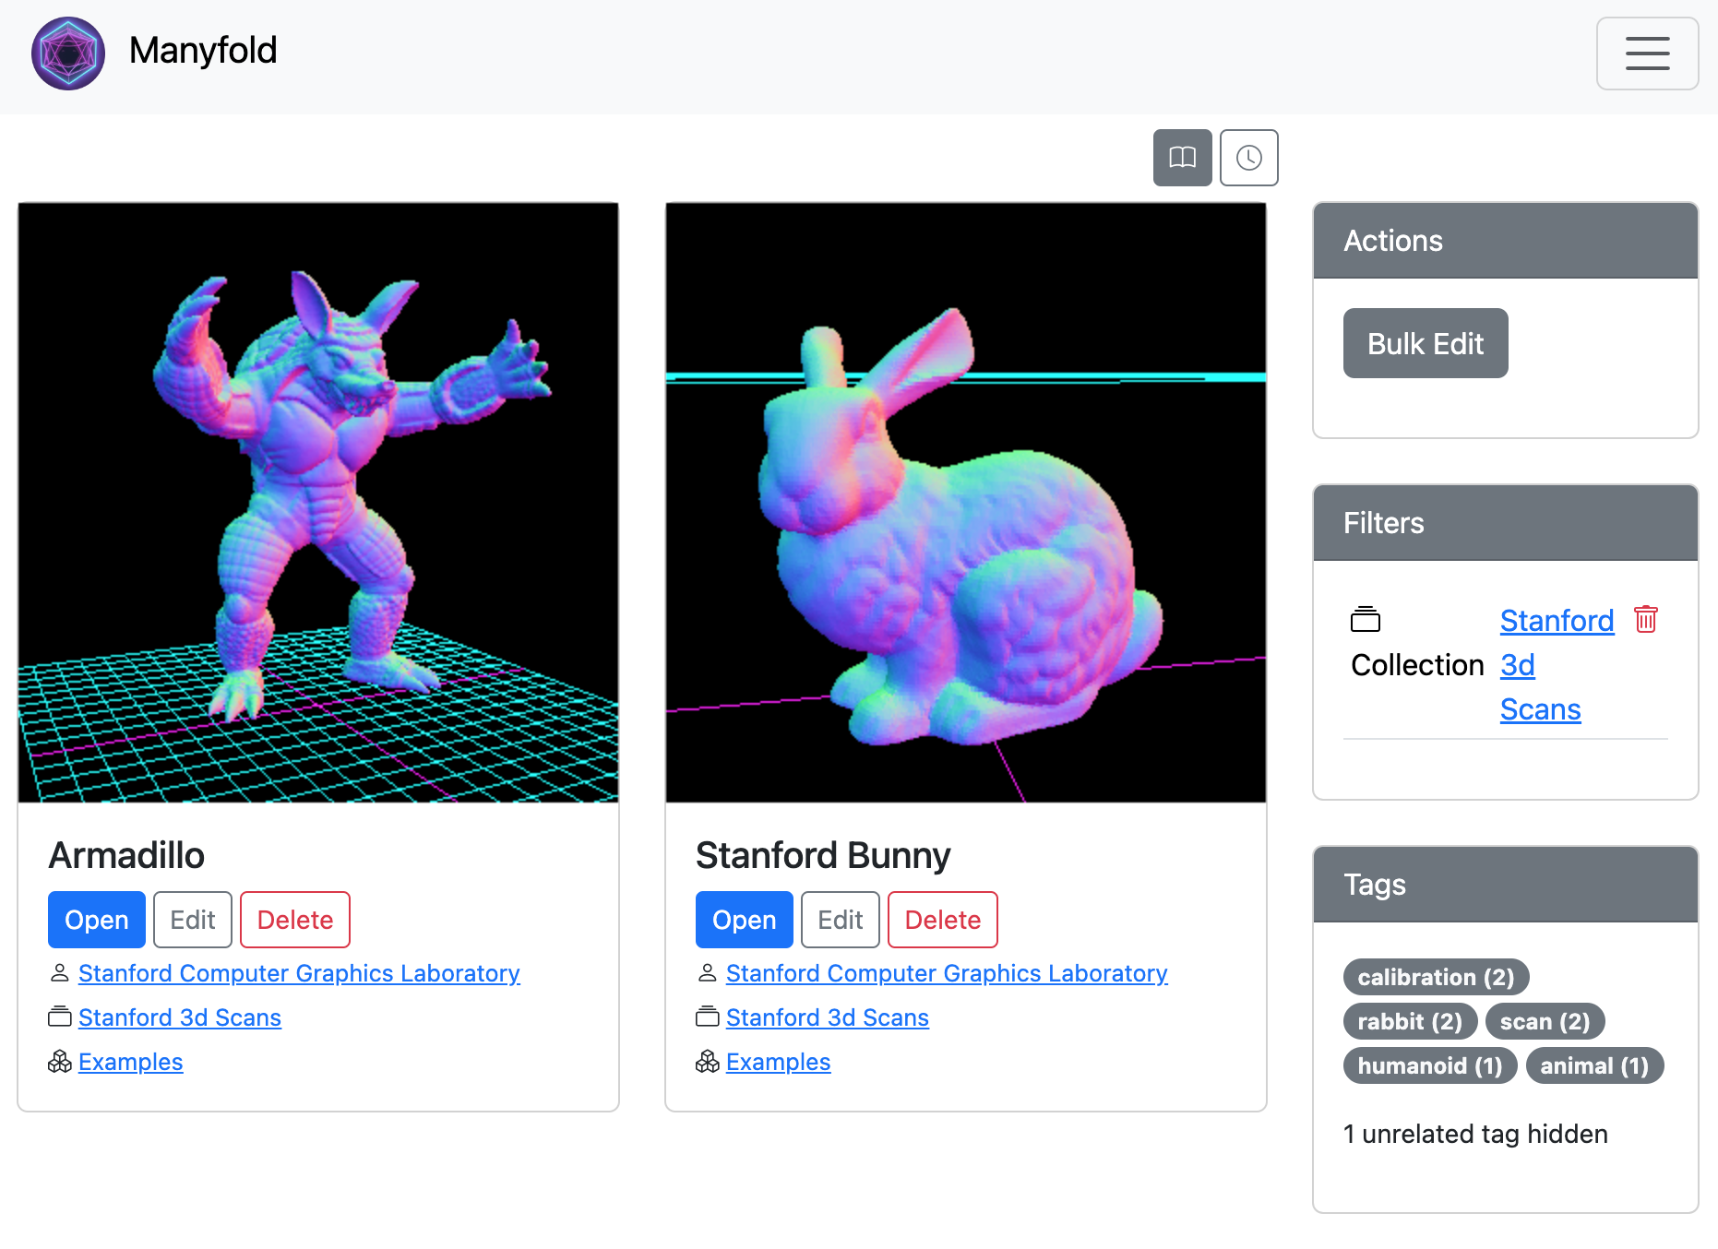Open Stanford Bunny's Examples library link
The image size is (1718, 1249).
tap(778, 1062)
